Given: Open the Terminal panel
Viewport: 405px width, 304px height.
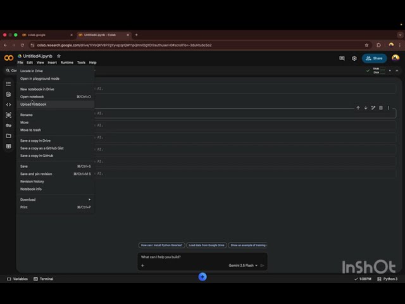Looking at the screenshot, I should [44, 279].
